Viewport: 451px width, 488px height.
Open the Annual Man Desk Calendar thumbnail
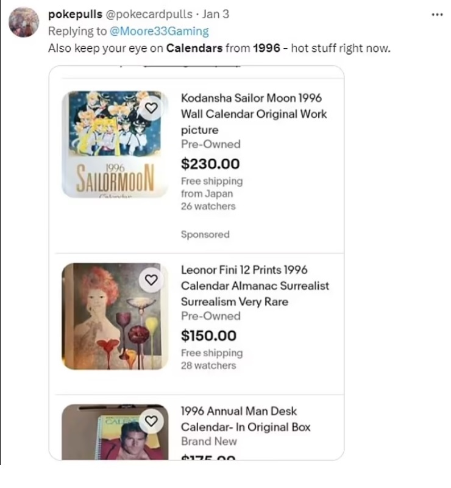pyautogui.click(x=115, y=432)
